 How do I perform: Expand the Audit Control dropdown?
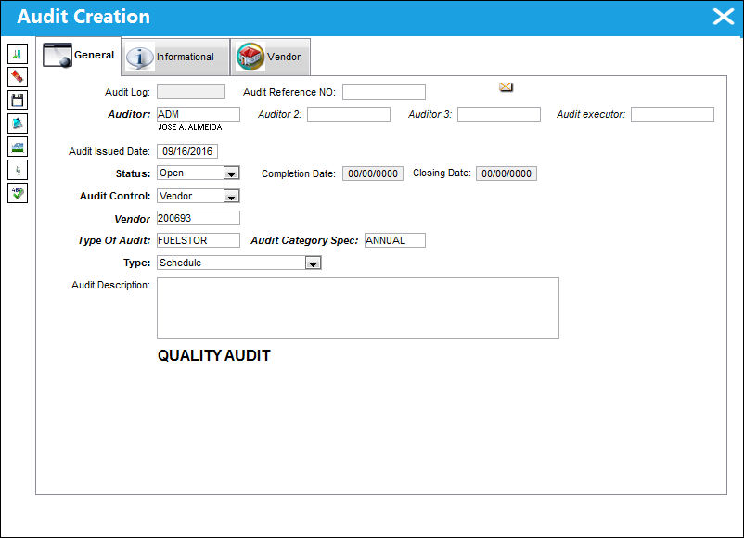tap(231, 196)
